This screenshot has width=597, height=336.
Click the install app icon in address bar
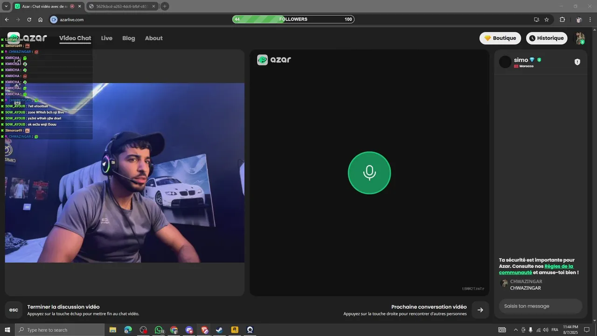point(536,20)
